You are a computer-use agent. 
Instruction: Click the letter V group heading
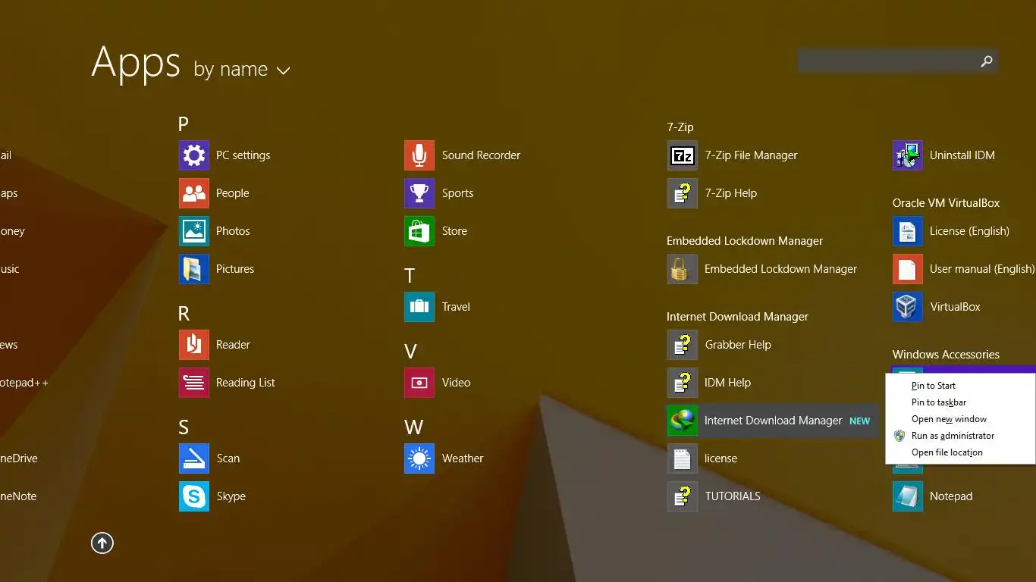410,351
